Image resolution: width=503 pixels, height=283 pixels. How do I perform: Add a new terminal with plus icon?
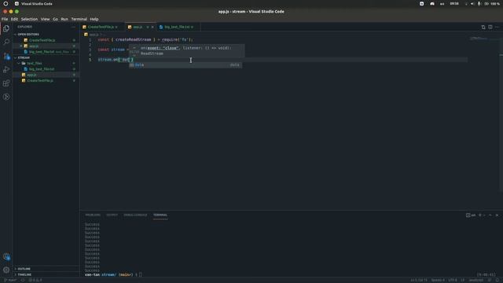coord(480,215)
